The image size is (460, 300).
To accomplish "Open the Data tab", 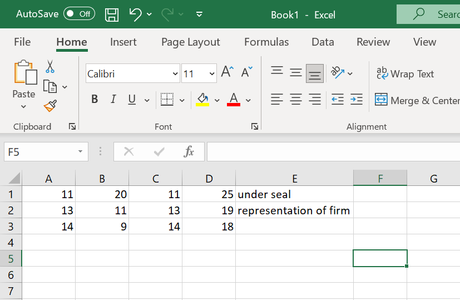I will pos(323,42).
